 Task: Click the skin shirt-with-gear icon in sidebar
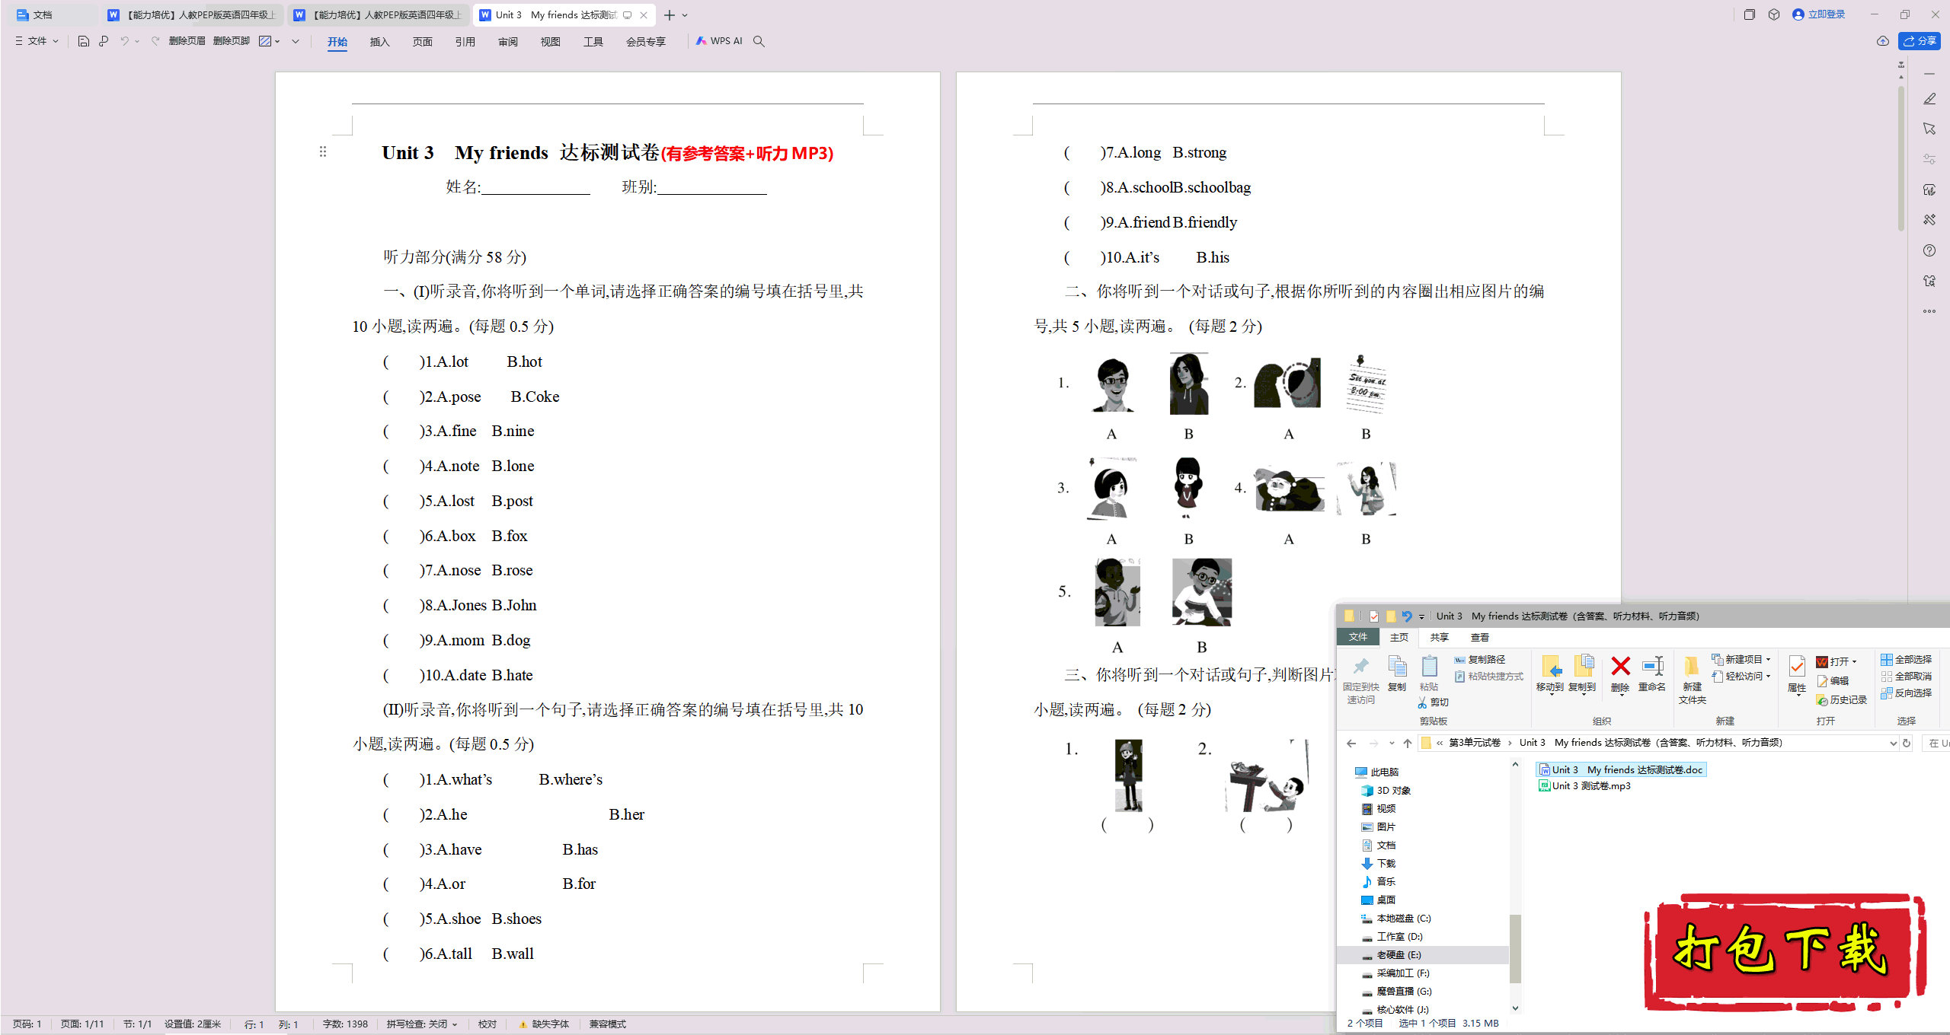coord(1929,281)
